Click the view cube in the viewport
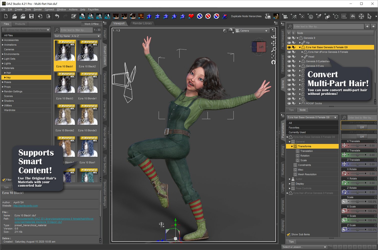 [x=259, y=47]
